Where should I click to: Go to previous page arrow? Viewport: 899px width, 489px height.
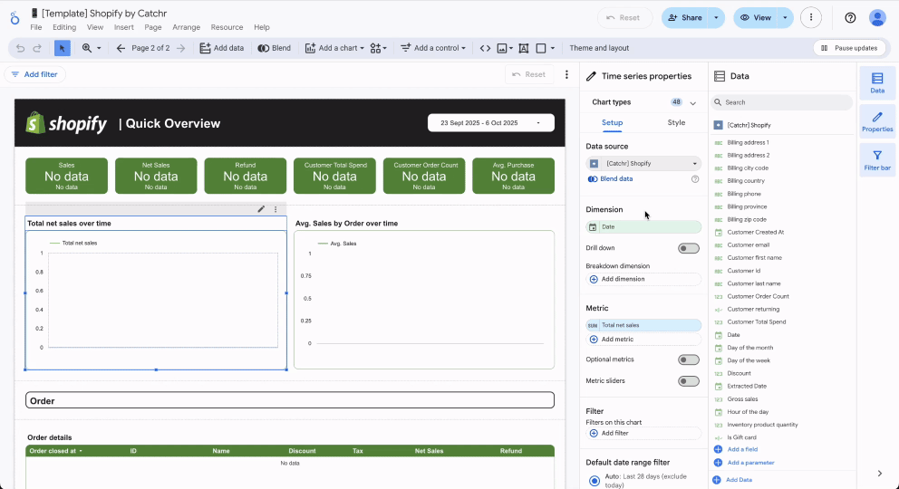click(121, 48)
